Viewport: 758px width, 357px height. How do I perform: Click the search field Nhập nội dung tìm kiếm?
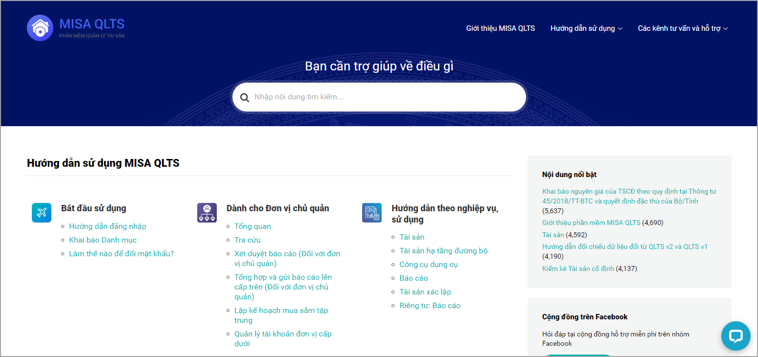[x=379, y=97]
